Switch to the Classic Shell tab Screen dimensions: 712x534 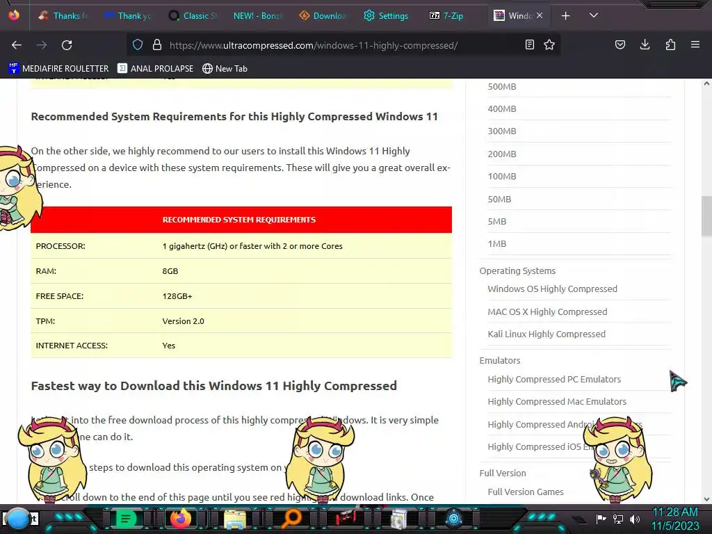[x=193, y=16]
